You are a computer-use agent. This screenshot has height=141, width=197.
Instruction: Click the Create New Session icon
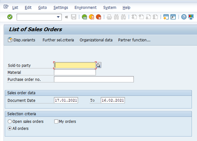click(x=166, y=17)
